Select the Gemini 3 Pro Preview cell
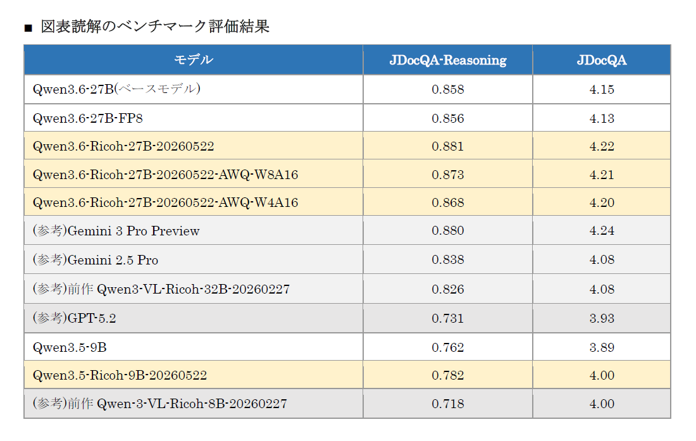This screenshot has height=441, width=696. [194, 231]
